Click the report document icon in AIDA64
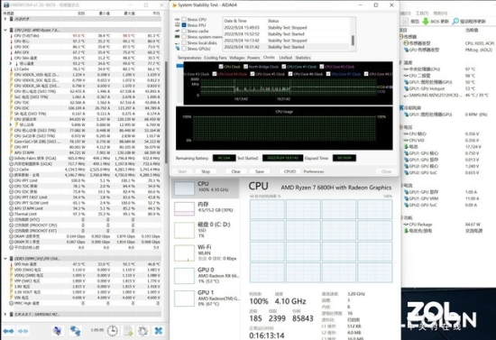Image resolution: width=496 pixels, height=340 pixels. tap(406, 21)
